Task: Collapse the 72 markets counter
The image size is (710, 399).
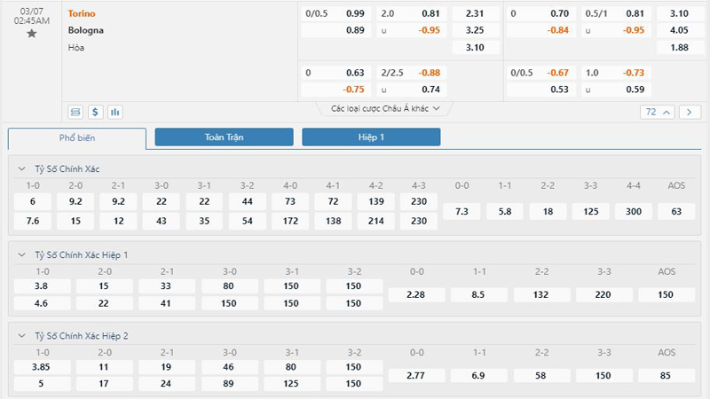Action: [x=658, y=112]
